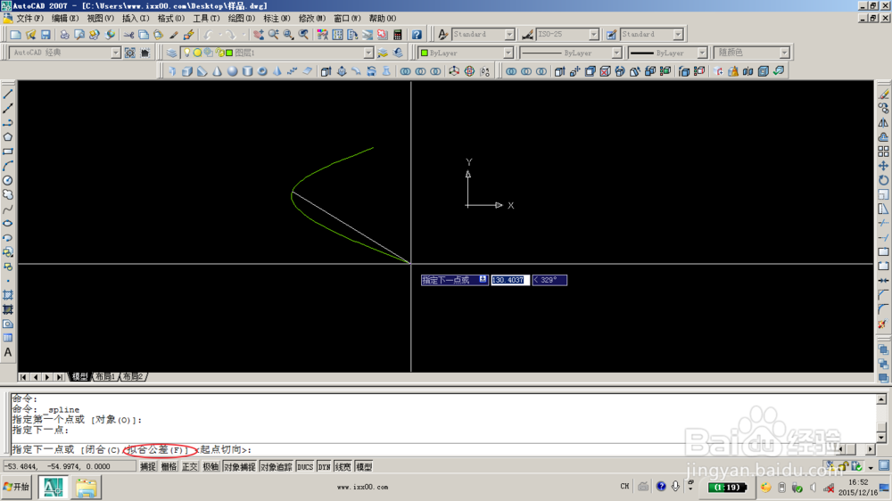Open the Layer Properties Manager icon

tap(171, 53)
